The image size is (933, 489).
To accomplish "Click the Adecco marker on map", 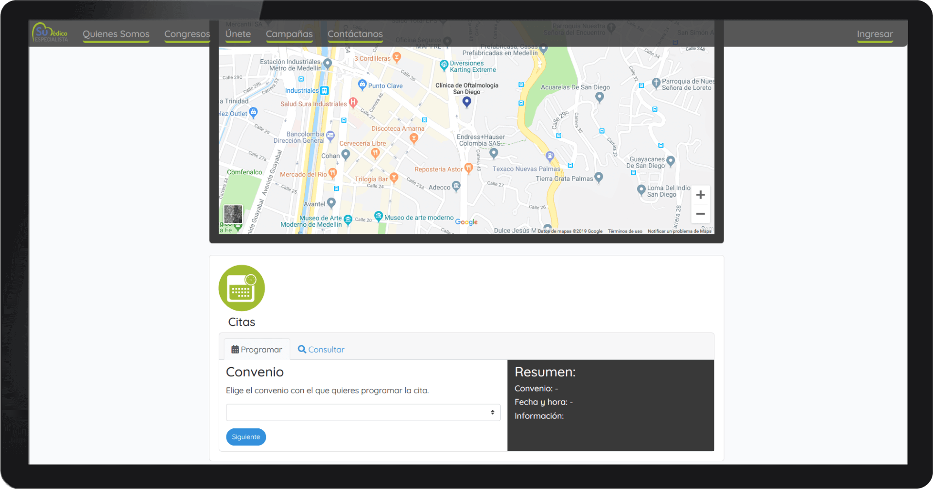I will 456,185.
